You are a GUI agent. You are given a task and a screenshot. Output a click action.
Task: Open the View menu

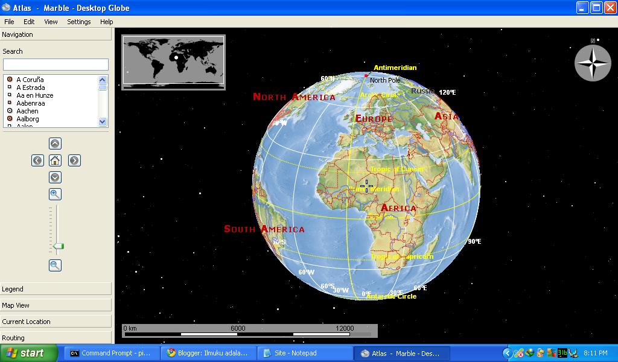click(x=51, y=22)
